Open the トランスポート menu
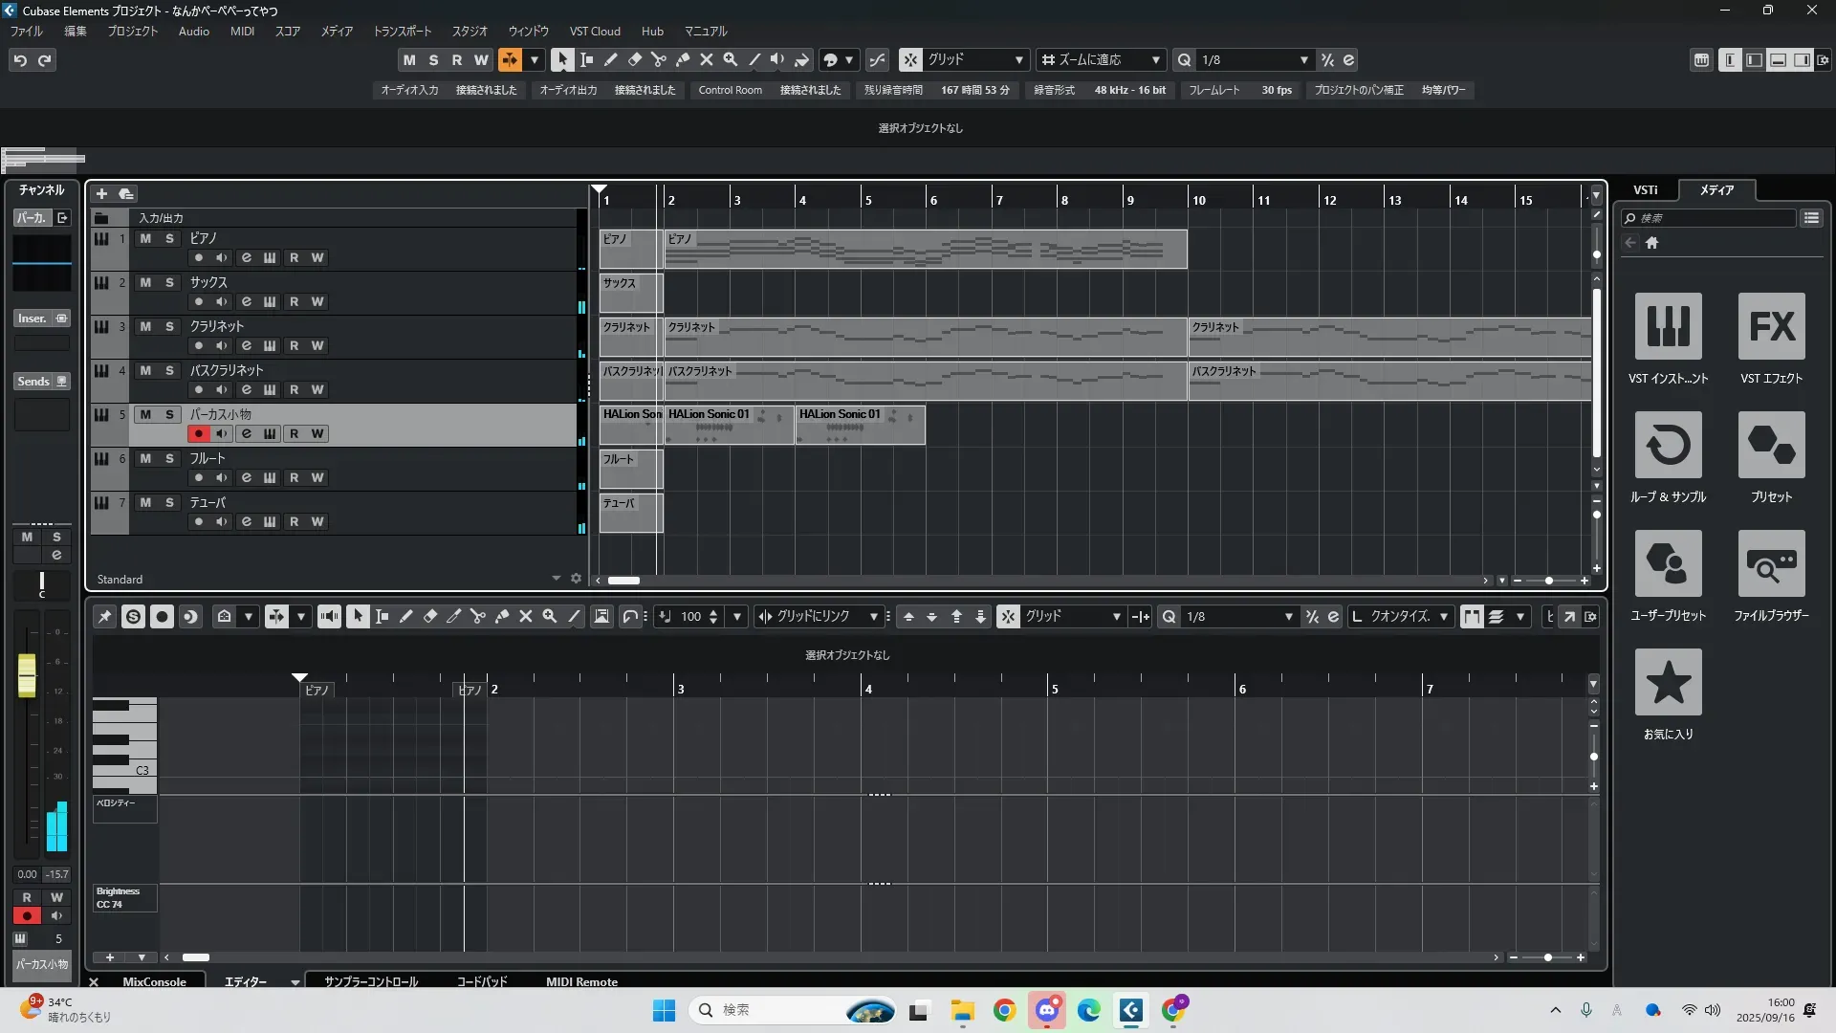 (x=402, y=32)
